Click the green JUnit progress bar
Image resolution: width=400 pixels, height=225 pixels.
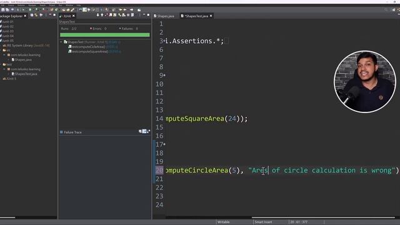[x=105, y=35]
